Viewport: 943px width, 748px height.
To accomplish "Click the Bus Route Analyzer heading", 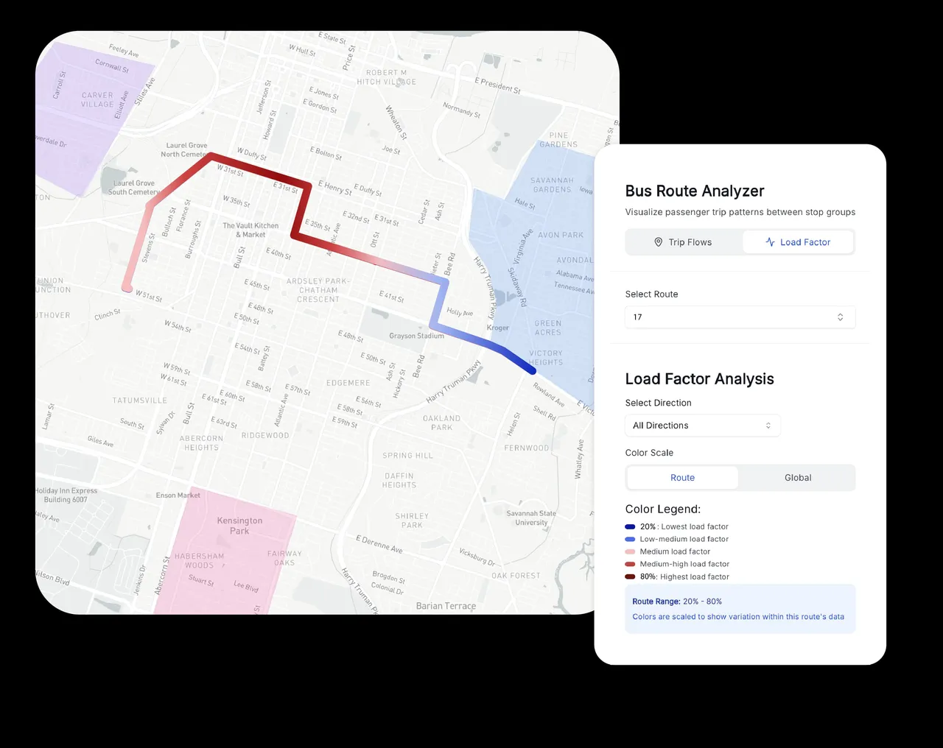I will [695, 191].
